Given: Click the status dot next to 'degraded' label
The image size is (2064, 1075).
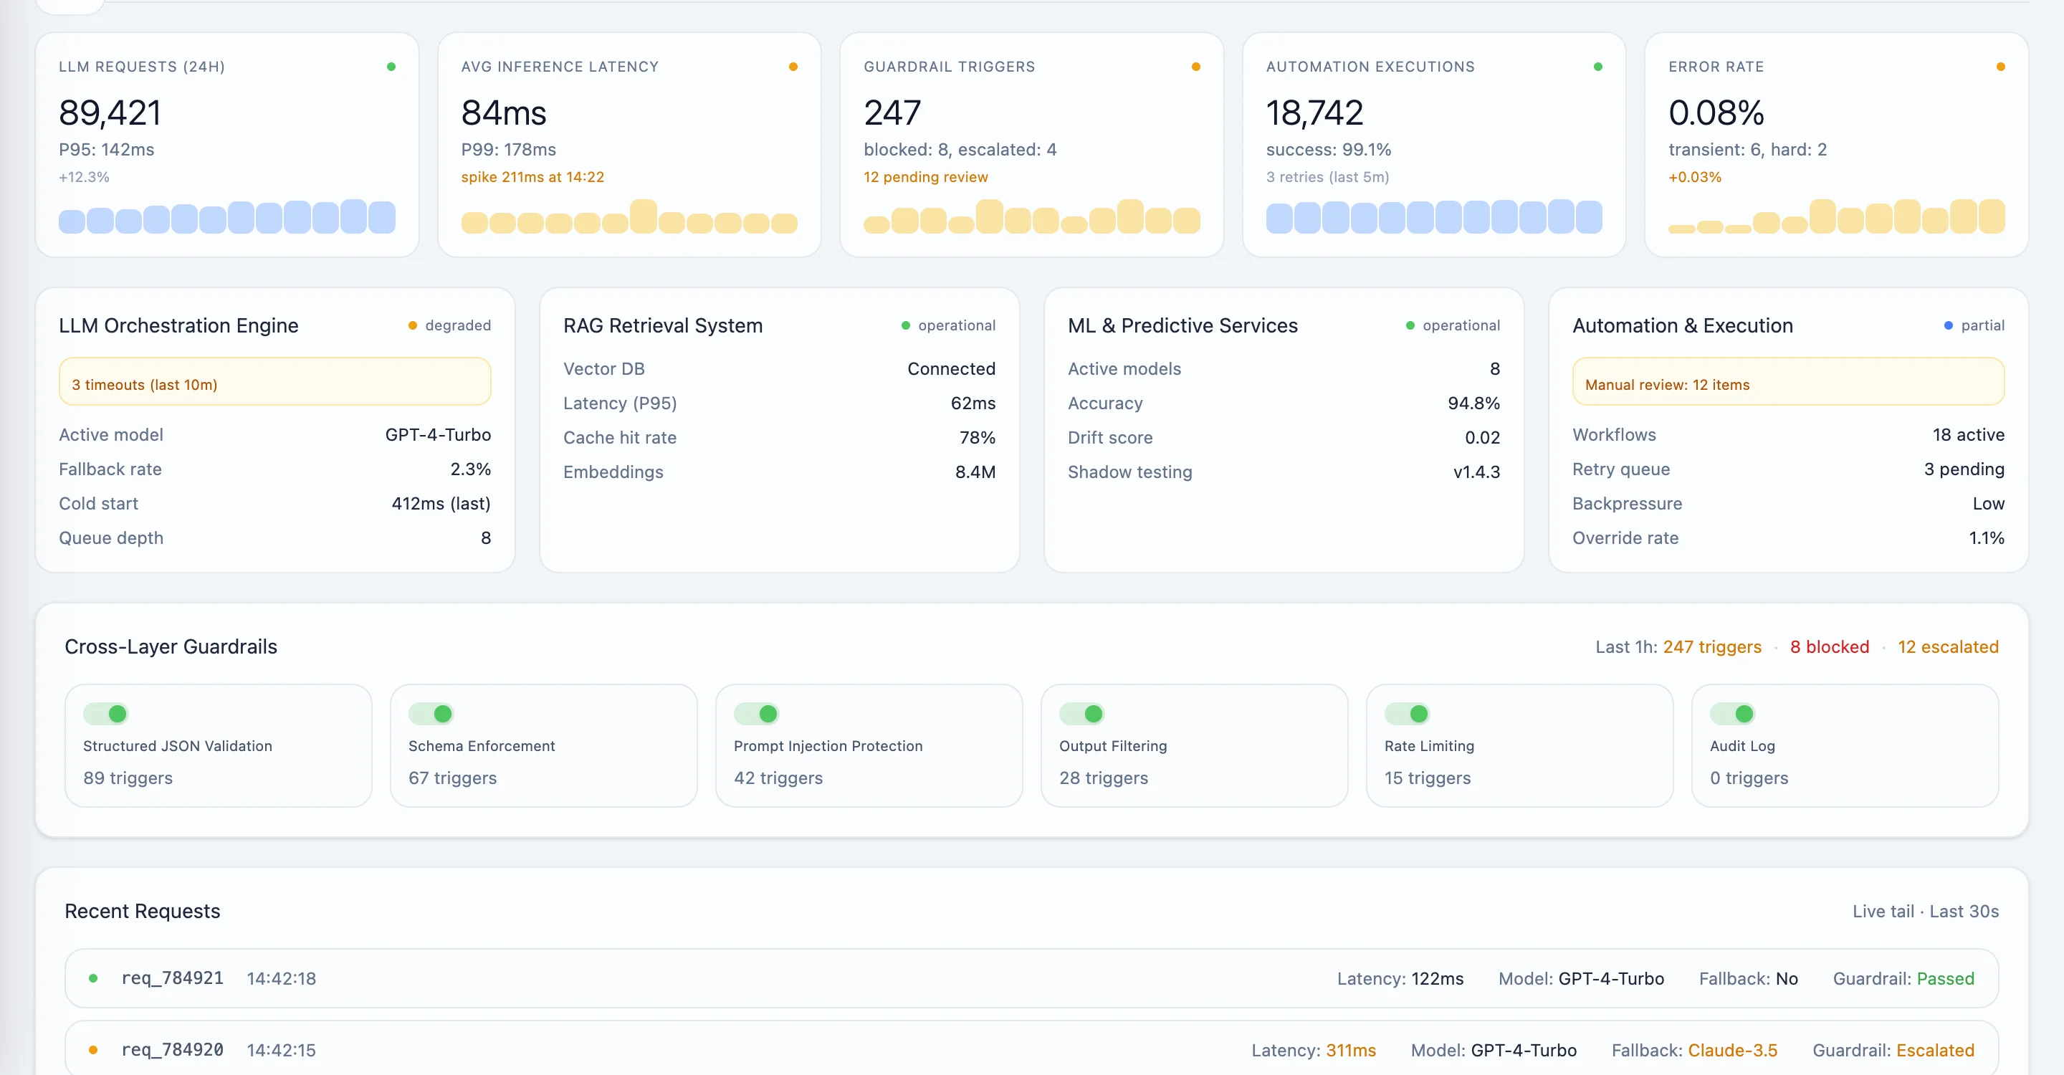Looking at the screenshot, I should (x=412, y=325).
